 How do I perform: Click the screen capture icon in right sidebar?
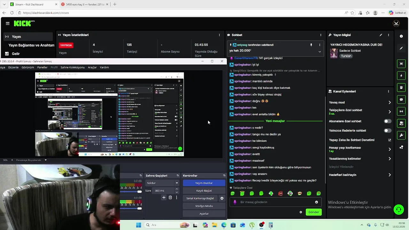tap(401, 64)
